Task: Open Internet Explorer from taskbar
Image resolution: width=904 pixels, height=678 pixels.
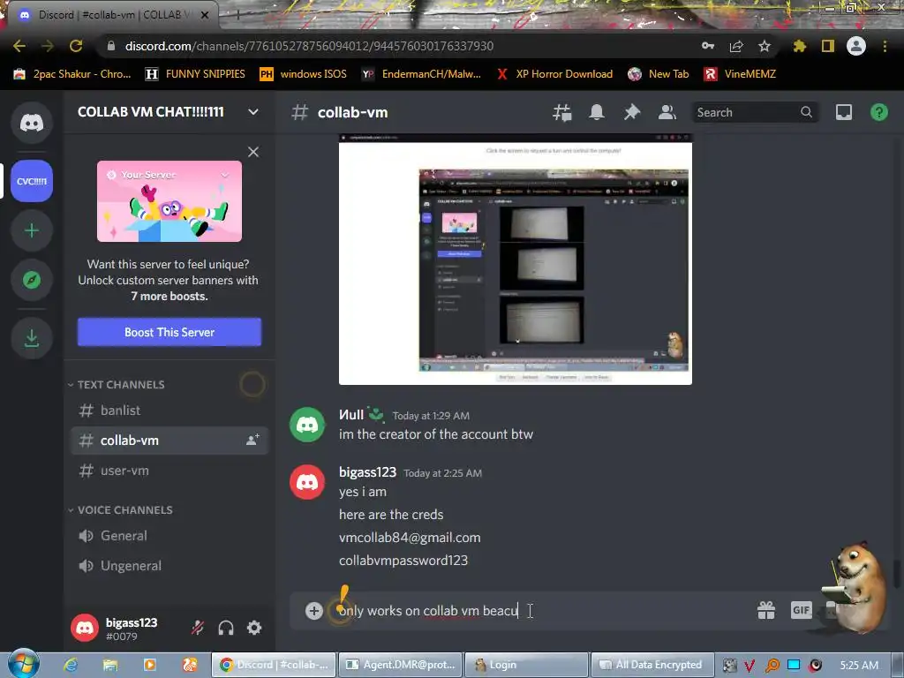Action: (x=71, y=665)
